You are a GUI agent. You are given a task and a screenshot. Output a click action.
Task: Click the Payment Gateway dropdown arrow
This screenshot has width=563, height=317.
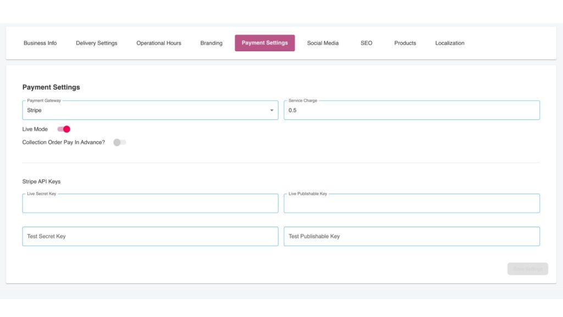(271, 111)
